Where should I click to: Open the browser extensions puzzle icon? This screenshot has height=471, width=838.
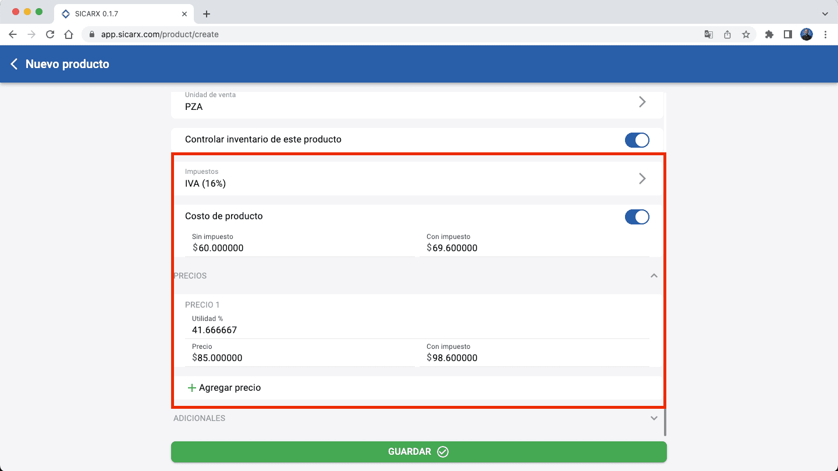pyautogui.click(x=769, y=34)
